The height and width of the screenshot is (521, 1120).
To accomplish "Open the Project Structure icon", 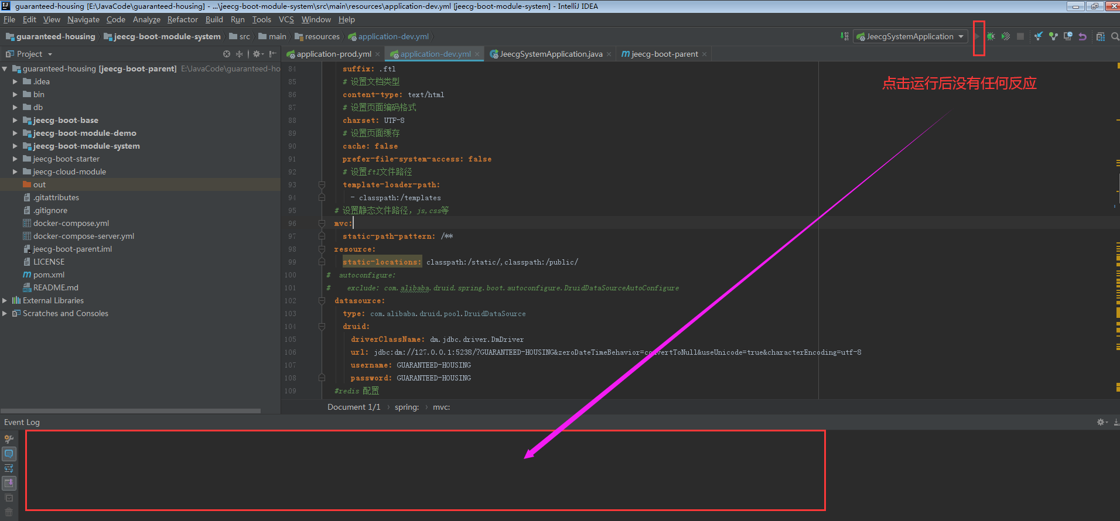I will [x=1101, y=36].
